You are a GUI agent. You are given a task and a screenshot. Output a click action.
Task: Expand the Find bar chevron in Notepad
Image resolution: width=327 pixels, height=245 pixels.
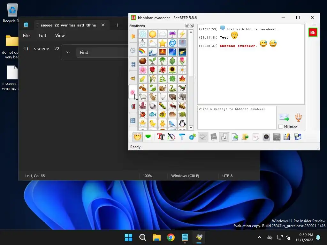[68, 52]
